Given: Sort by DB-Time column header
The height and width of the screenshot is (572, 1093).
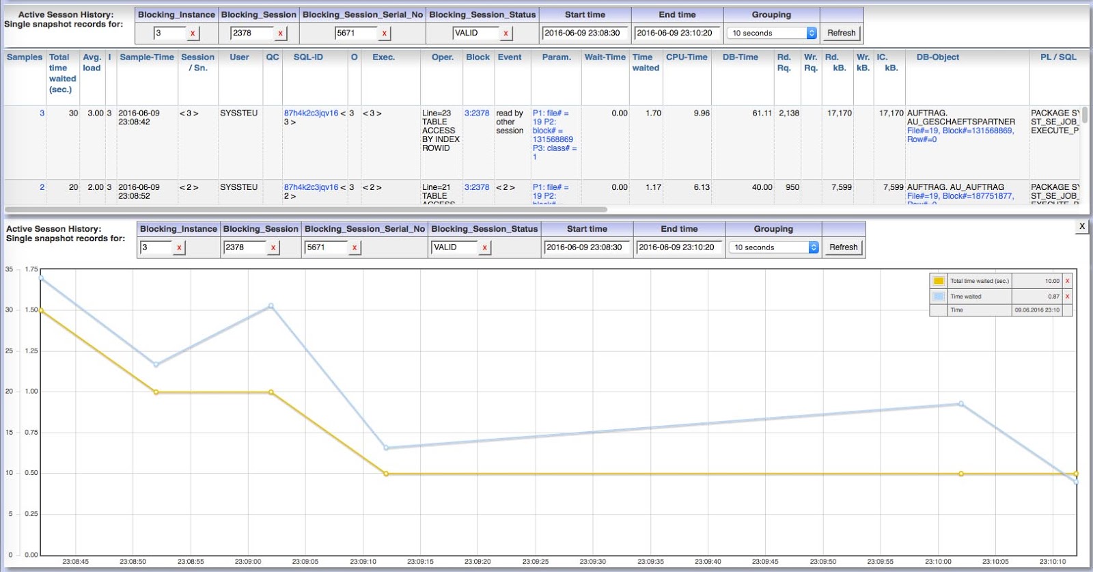Looking at the screenshot, I should 741,57.
